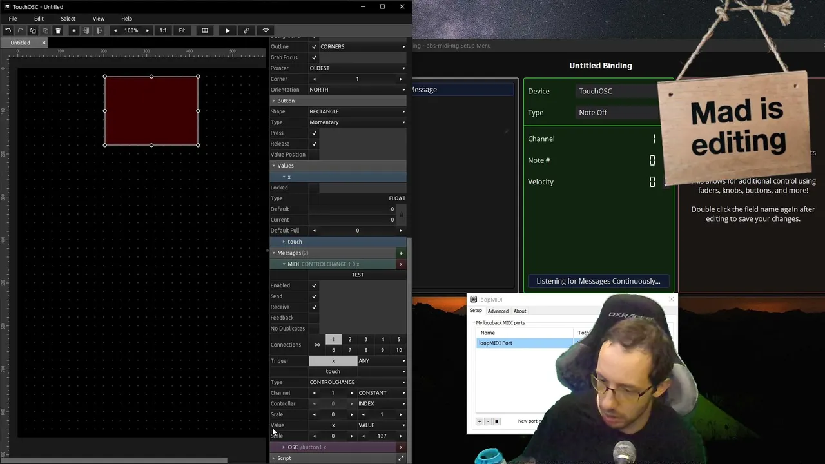Image resolution: width=825 pixels, height=464 pixels.
Task: Open the Help menu
Action: (126, 19)
